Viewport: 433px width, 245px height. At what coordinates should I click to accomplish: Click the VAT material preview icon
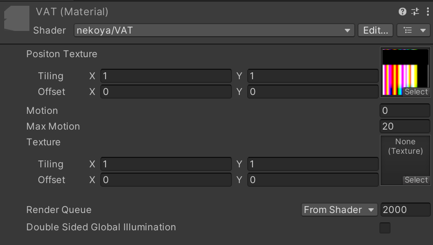pyautogui.click(x=17, y=19)
